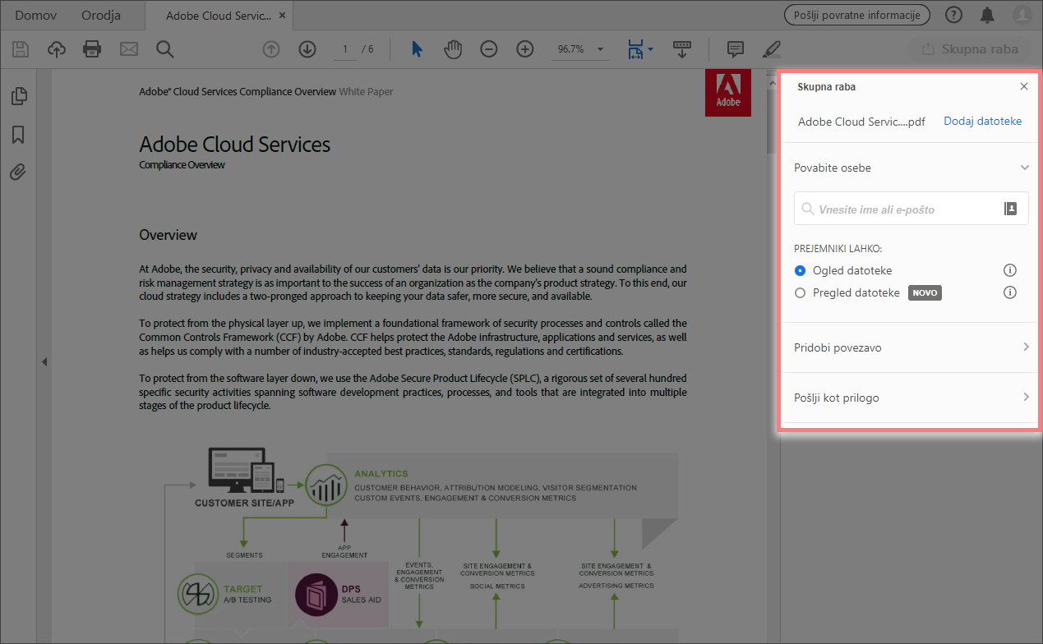Click the Adobe Cloud Servic....pdf filename
The height and width of the screenshot is (644, 1043).
click(x=861, y=122)
